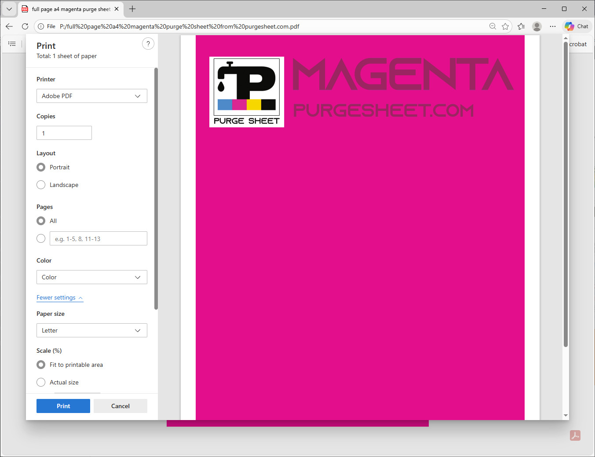Select the custom page range radio button
This screenshot has height=457, width=595.
pyautogui.click(x=41, y=238)
